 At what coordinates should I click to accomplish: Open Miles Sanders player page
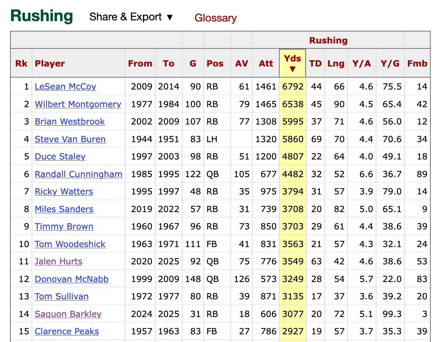click(64, 209)
